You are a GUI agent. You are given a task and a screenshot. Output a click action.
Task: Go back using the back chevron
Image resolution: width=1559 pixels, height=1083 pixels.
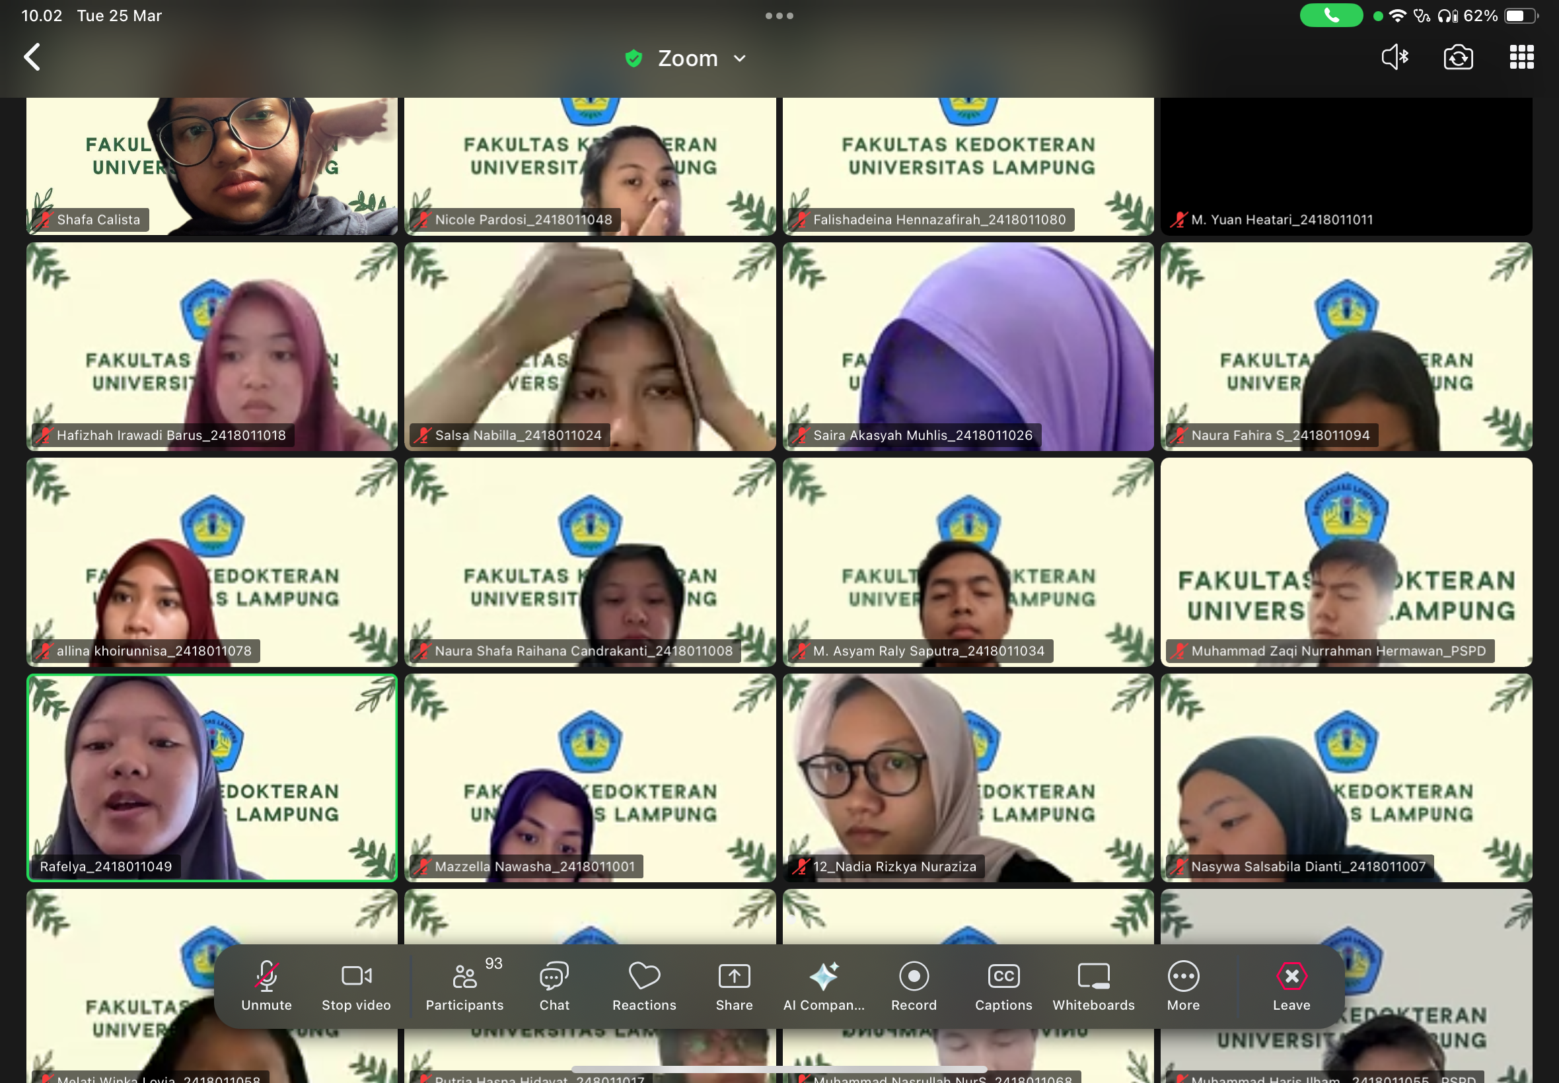coord(32,57)
